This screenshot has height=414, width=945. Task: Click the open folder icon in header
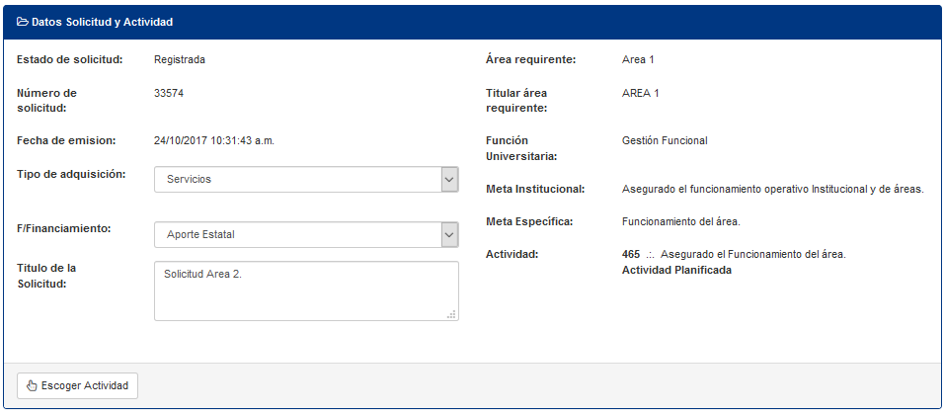point(23,23)
